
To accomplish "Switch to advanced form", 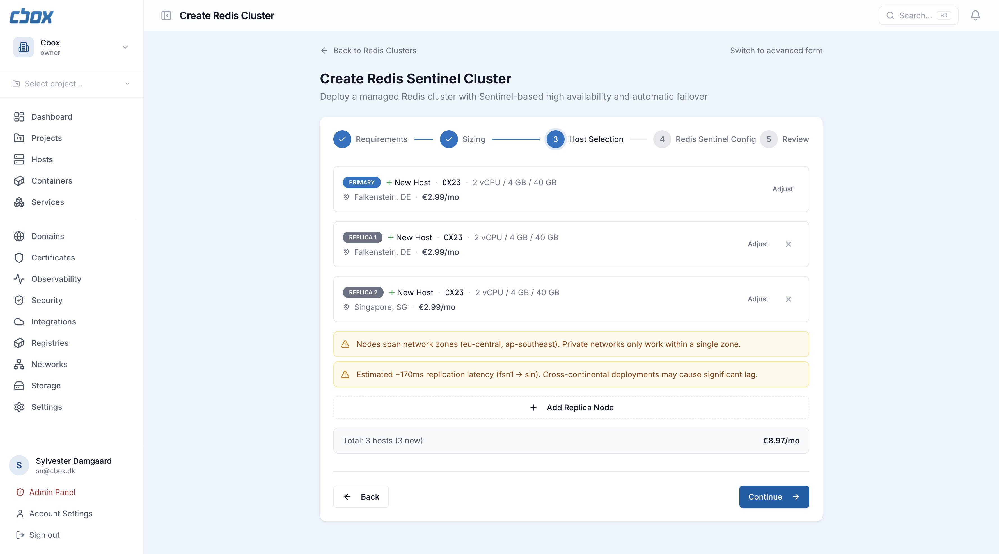I will (776, 51).
